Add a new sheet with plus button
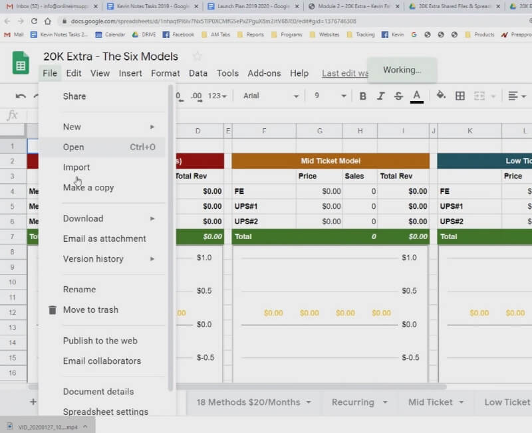532x433 pixels. click(33, 402)
